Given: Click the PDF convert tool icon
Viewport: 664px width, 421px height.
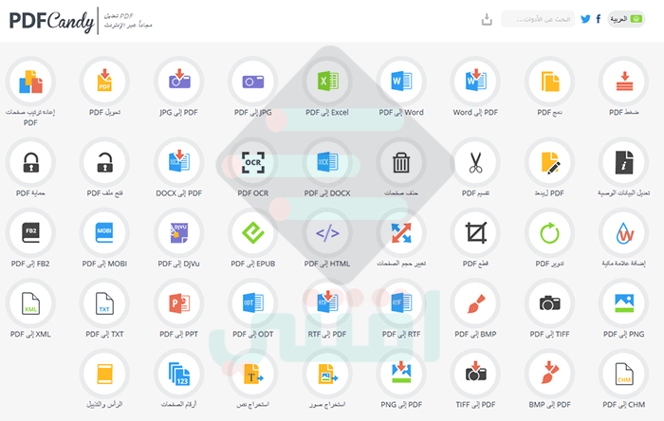Looking at the screenshot, I should coord(104,82).
